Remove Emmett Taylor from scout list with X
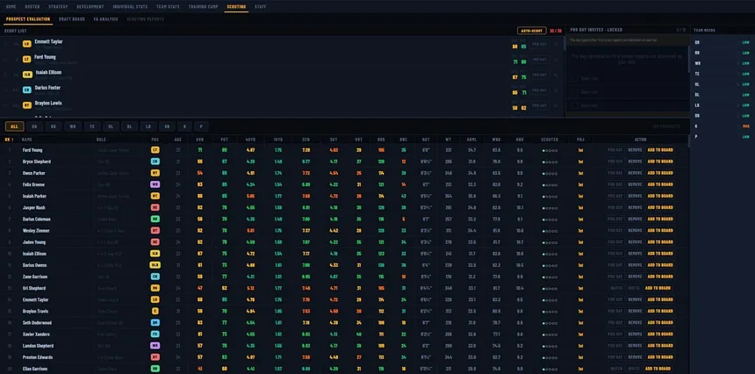 (555, 44)
